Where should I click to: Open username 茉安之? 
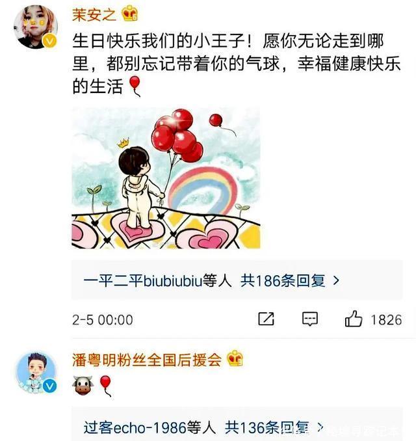click(x=94, y=14)
